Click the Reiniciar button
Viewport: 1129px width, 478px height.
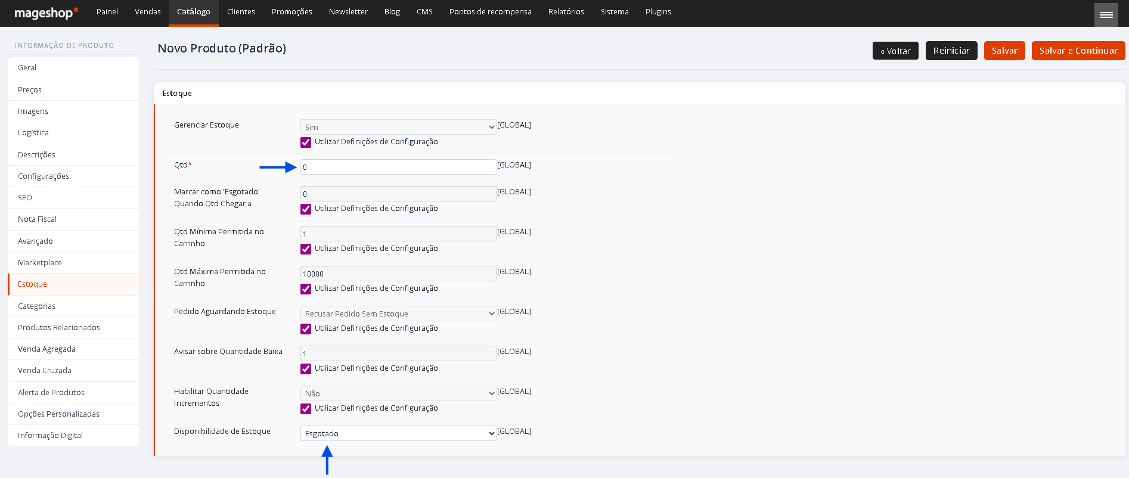951,51
